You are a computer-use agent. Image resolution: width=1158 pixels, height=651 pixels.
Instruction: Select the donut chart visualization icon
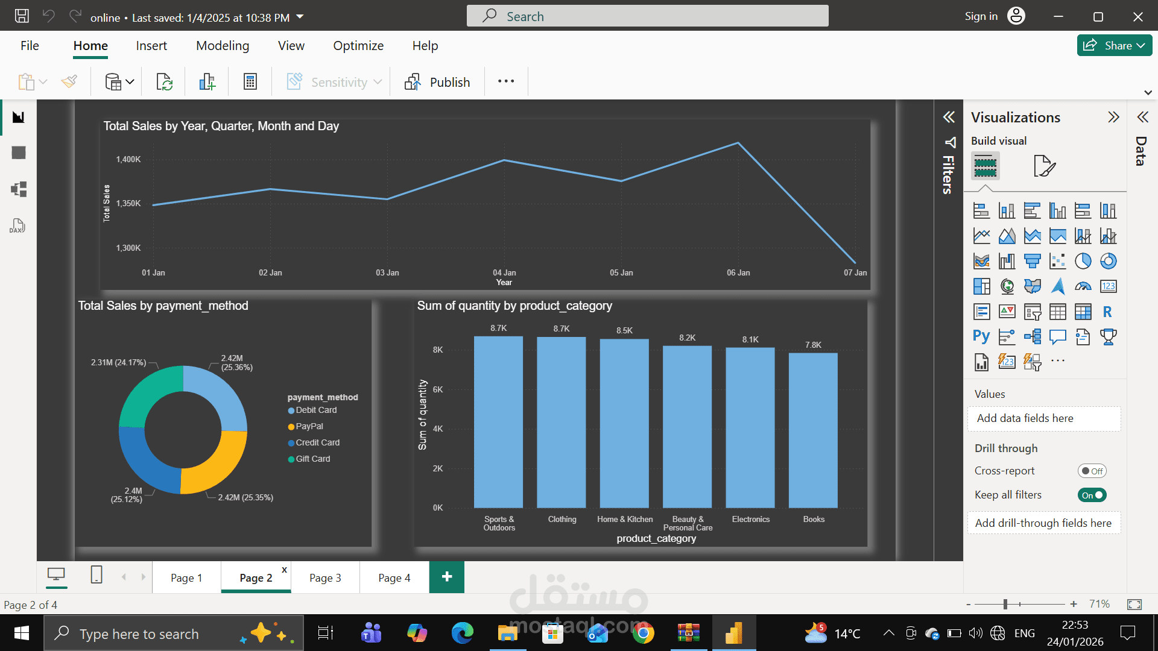tap(1108, 261)
